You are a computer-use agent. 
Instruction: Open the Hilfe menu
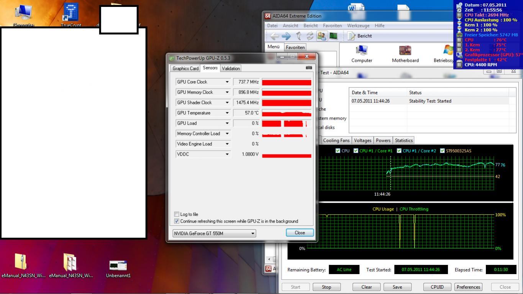coord(379,26)
